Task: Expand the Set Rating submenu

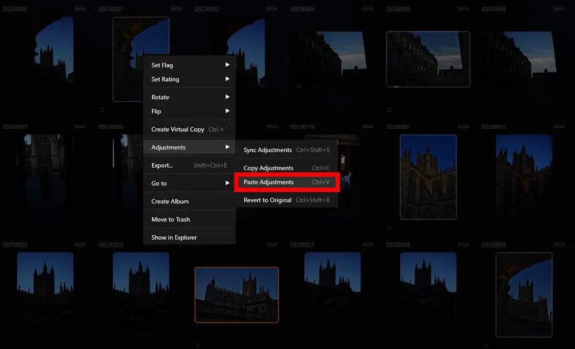Action: (x=189, y=79)
